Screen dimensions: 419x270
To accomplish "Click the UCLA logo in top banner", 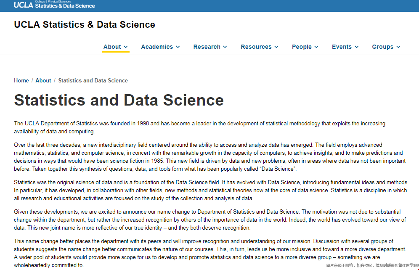I will (x=23, y=5).
